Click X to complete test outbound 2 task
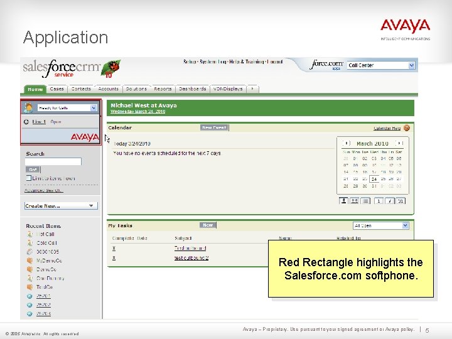452x339 pixels. 114,258
